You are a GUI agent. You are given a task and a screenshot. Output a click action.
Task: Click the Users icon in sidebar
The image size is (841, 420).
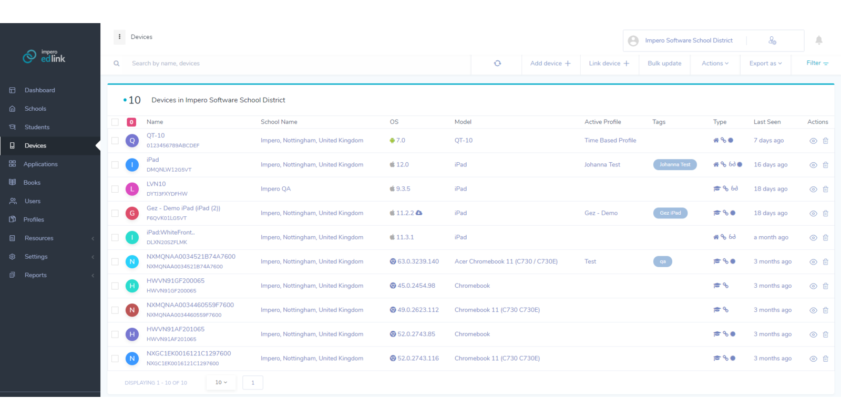click(13, 201)
